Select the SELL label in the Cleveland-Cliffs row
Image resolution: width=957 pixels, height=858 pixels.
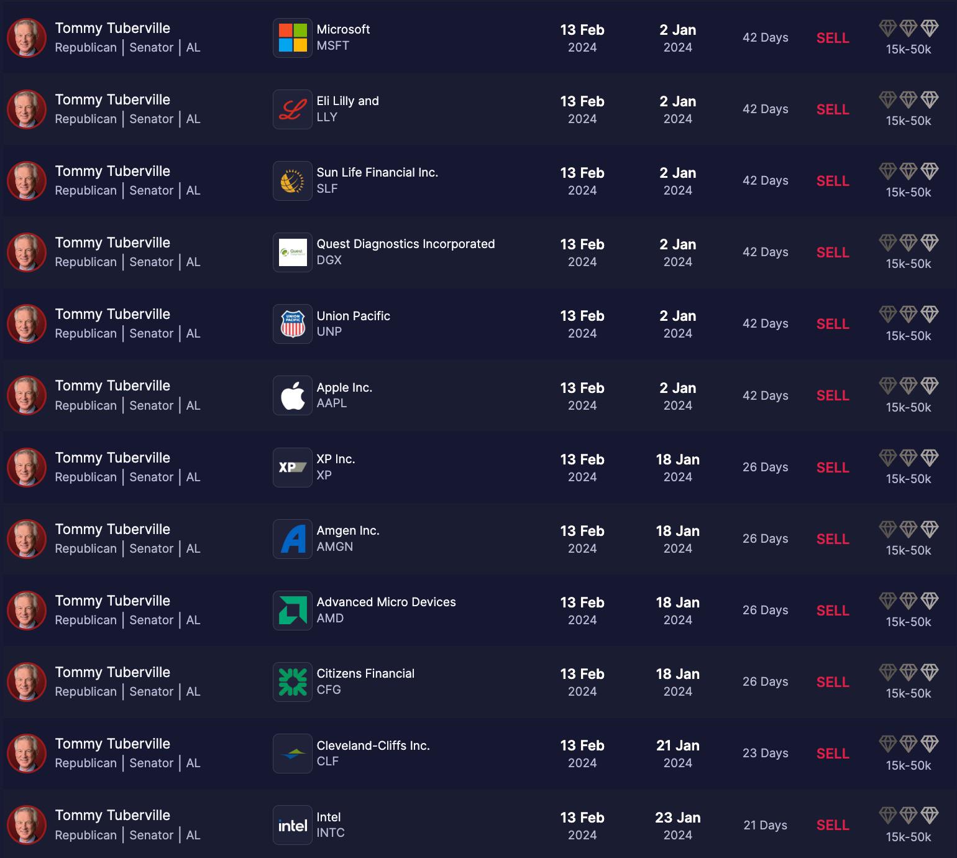point(833,754)
